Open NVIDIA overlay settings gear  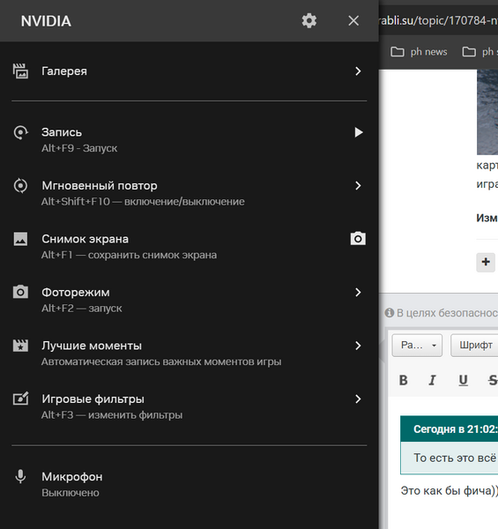pos(308,21)
